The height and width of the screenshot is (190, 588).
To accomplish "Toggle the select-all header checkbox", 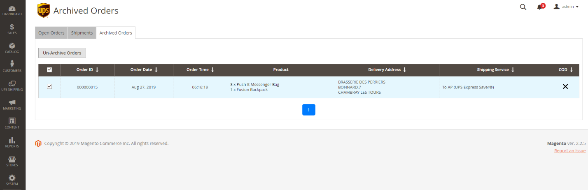I will pyautogui.click(x=49, y=70).
